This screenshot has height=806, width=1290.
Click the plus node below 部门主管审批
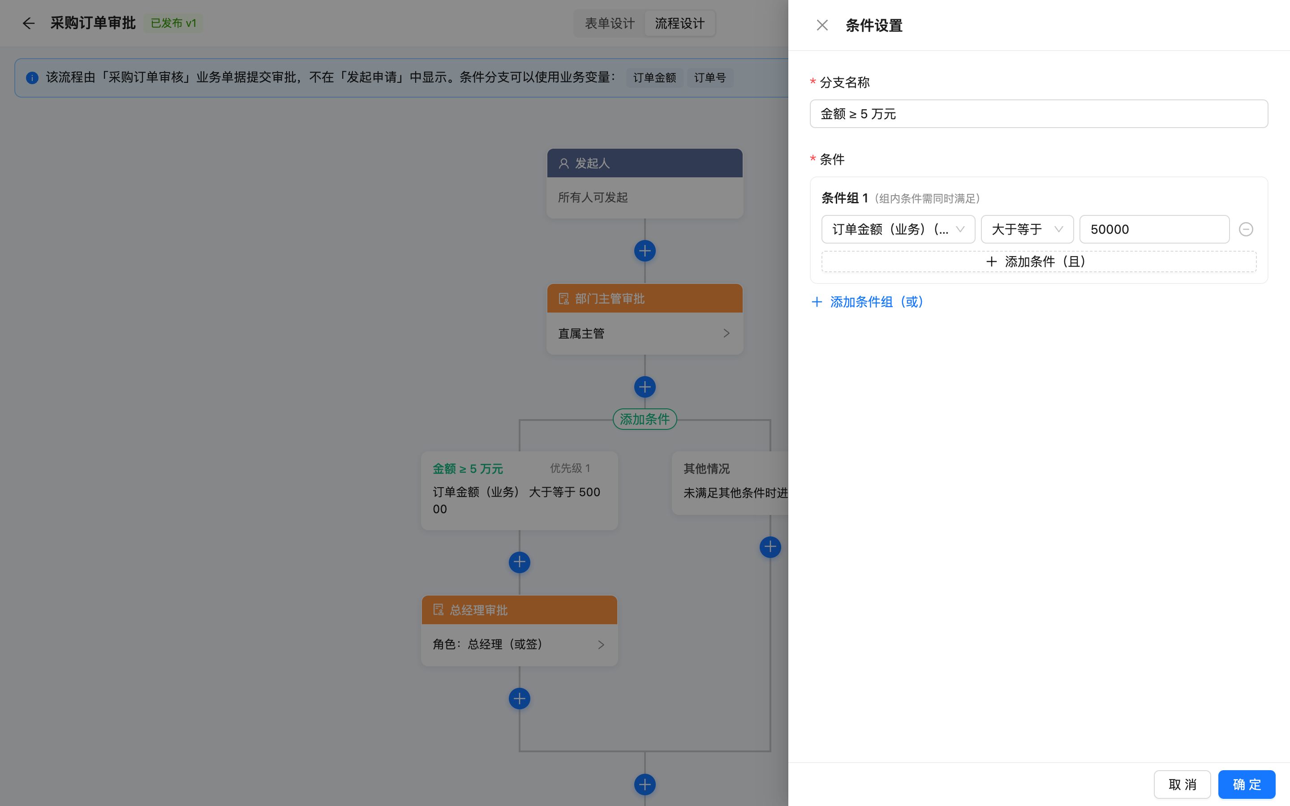[645, 387]
